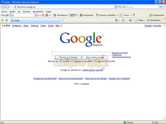Click the red Stop loading icon
This screenshot has height=124, width=166.
[x=124, y=7]
